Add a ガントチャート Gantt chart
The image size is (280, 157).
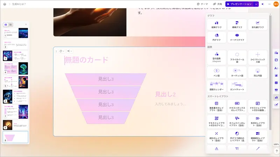pos(237,86)
